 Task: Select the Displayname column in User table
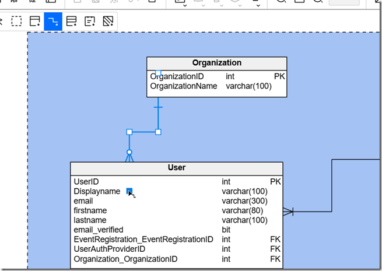(97, 191)
